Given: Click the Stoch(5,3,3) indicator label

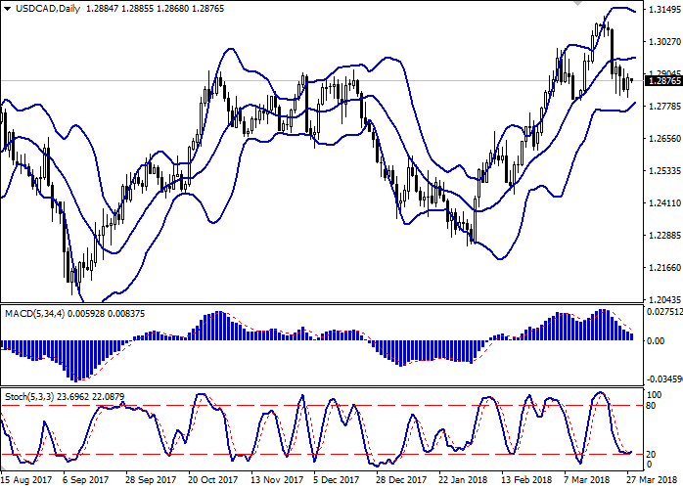Looking at the screenshot, I should [29, 397].
